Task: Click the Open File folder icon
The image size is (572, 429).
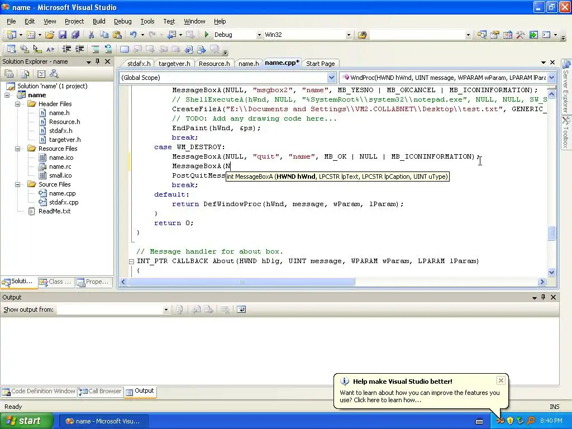Action: 50,35
